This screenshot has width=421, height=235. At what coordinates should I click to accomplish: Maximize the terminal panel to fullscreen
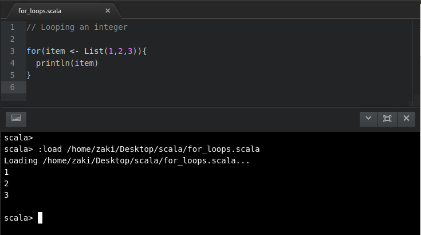point(387,119)
